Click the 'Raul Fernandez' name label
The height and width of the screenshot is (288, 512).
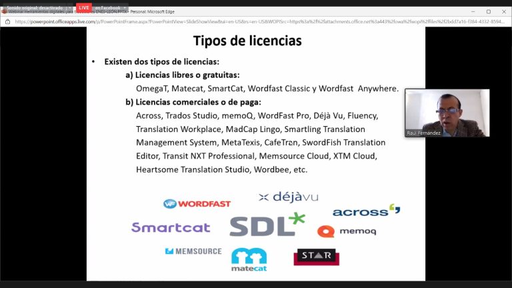(x=424, y=133)
